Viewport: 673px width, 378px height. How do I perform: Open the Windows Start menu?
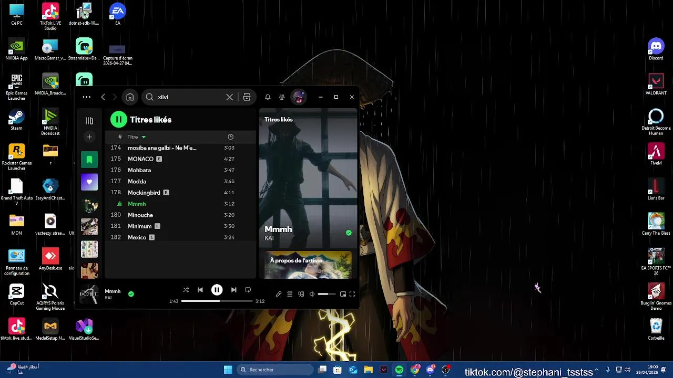click(228, 370)
